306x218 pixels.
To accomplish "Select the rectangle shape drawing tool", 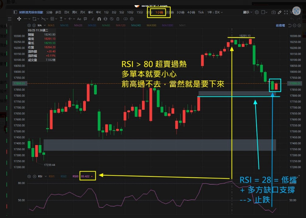I will coord(34,19).
